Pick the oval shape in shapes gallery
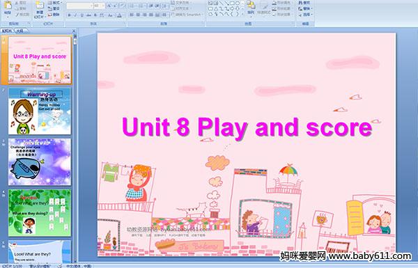 tap(238, 3)
